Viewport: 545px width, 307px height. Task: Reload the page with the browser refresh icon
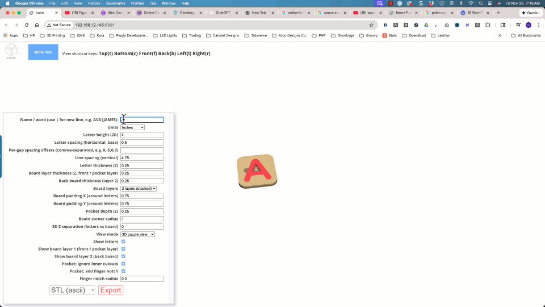click(x=26, y=25)
